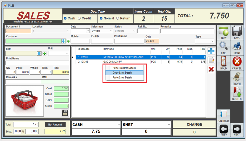Click the customer Print Name field
Image resolution: width=246 pixels, height=141 pixels.
[x=129, y=41]
